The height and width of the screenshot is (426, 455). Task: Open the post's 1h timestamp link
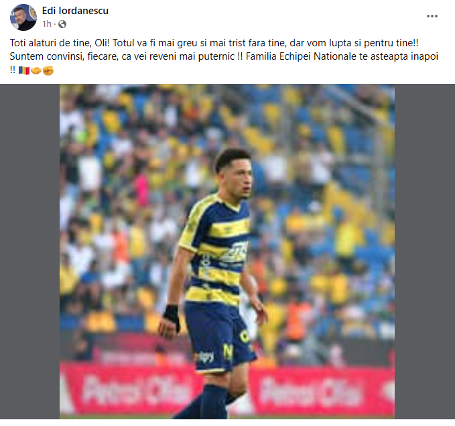(x=47, y=24)
